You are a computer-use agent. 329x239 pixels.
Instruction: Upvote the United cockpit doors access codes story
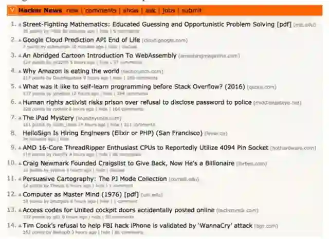point(20,210)
